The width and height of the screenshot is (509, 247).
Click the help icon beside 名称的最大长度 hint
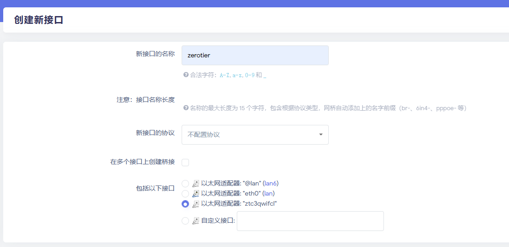pyautogui.click(x=186, y=108)
